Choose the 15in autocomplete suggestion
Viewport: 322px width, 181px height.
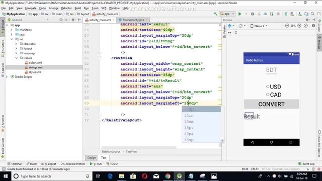pyautogui.click(x=201, y=115)
